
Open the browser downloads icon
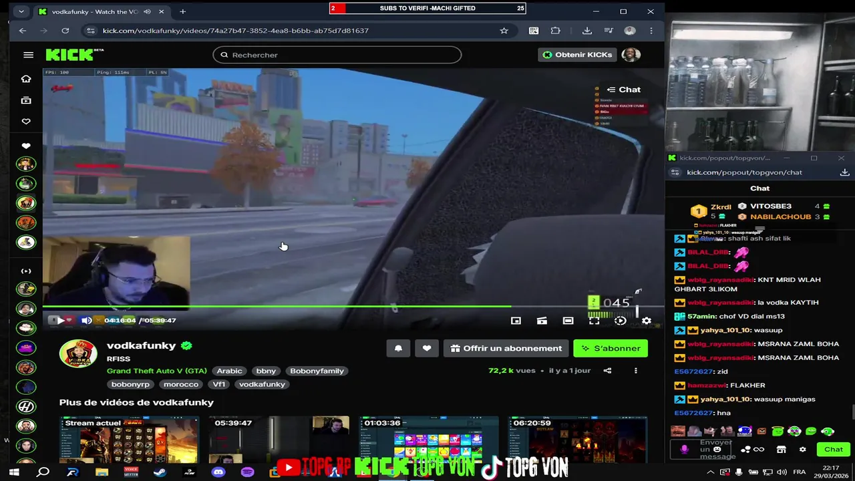[x=587, y=31]
